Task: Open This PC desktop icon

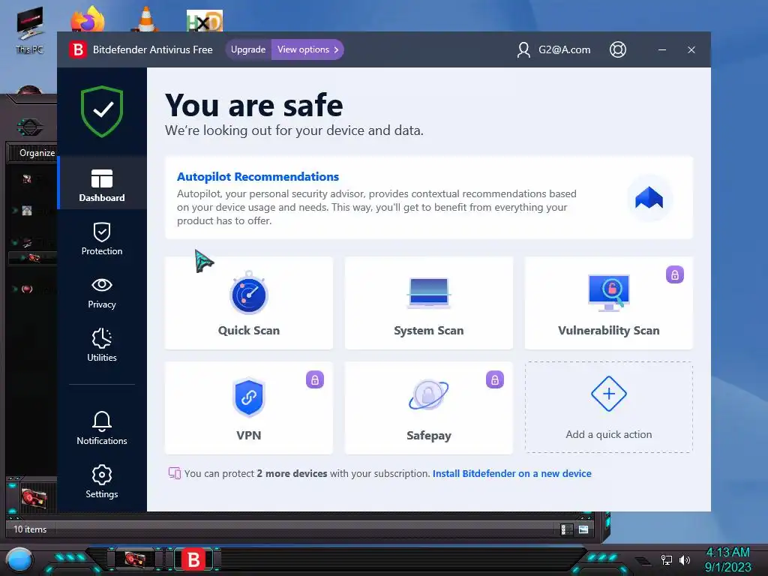Action: click(x=29, y=30)
